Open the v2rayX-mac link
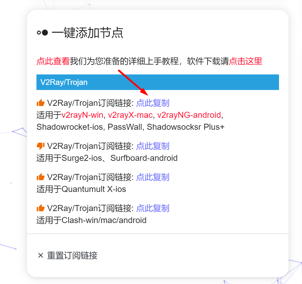Image resolution: width=302 pixels, height=284 pixels. [131, 115]
